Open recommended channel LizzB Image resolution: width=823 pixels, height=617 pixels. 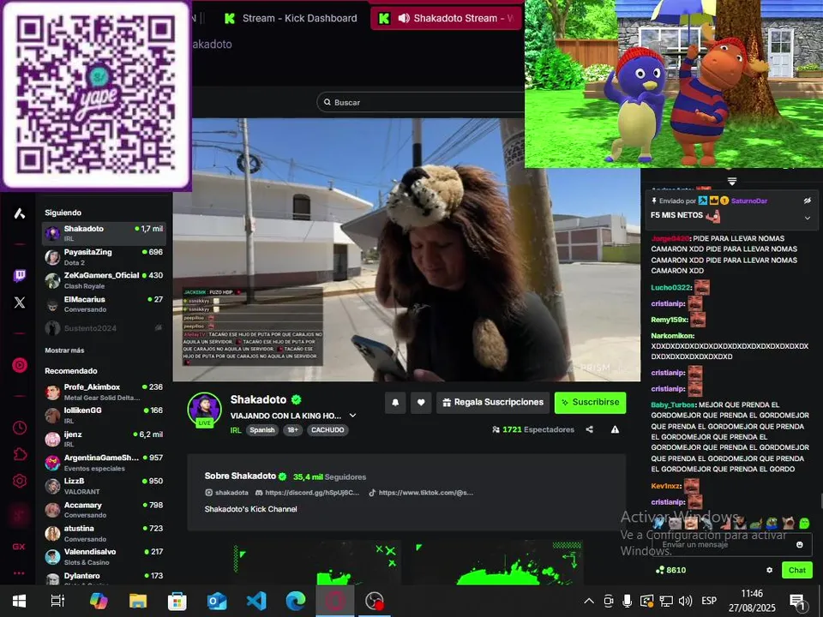(x=104, y=486)
